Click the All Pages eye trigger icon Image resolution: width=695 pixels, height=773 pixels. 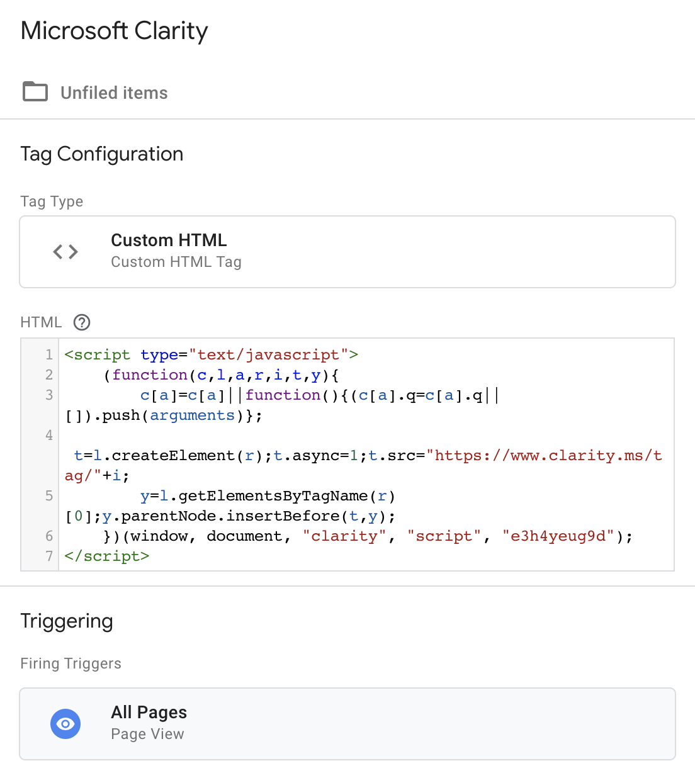pyautogui.click(x=65, y=724)
